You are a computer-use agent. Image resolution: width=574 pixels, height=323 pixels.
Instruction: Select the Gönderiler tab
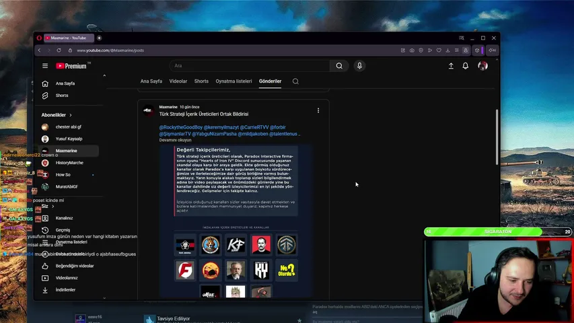pos(270,81)
